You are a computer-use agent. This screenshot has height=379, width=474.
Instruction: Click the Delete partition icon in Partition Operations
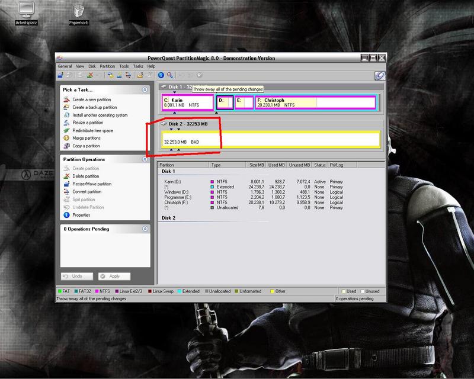coord(66,176)
